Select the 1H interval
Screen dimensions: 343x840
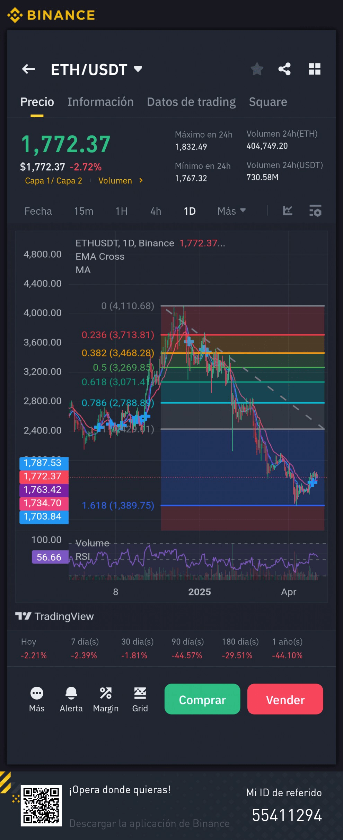coord(122,211)
